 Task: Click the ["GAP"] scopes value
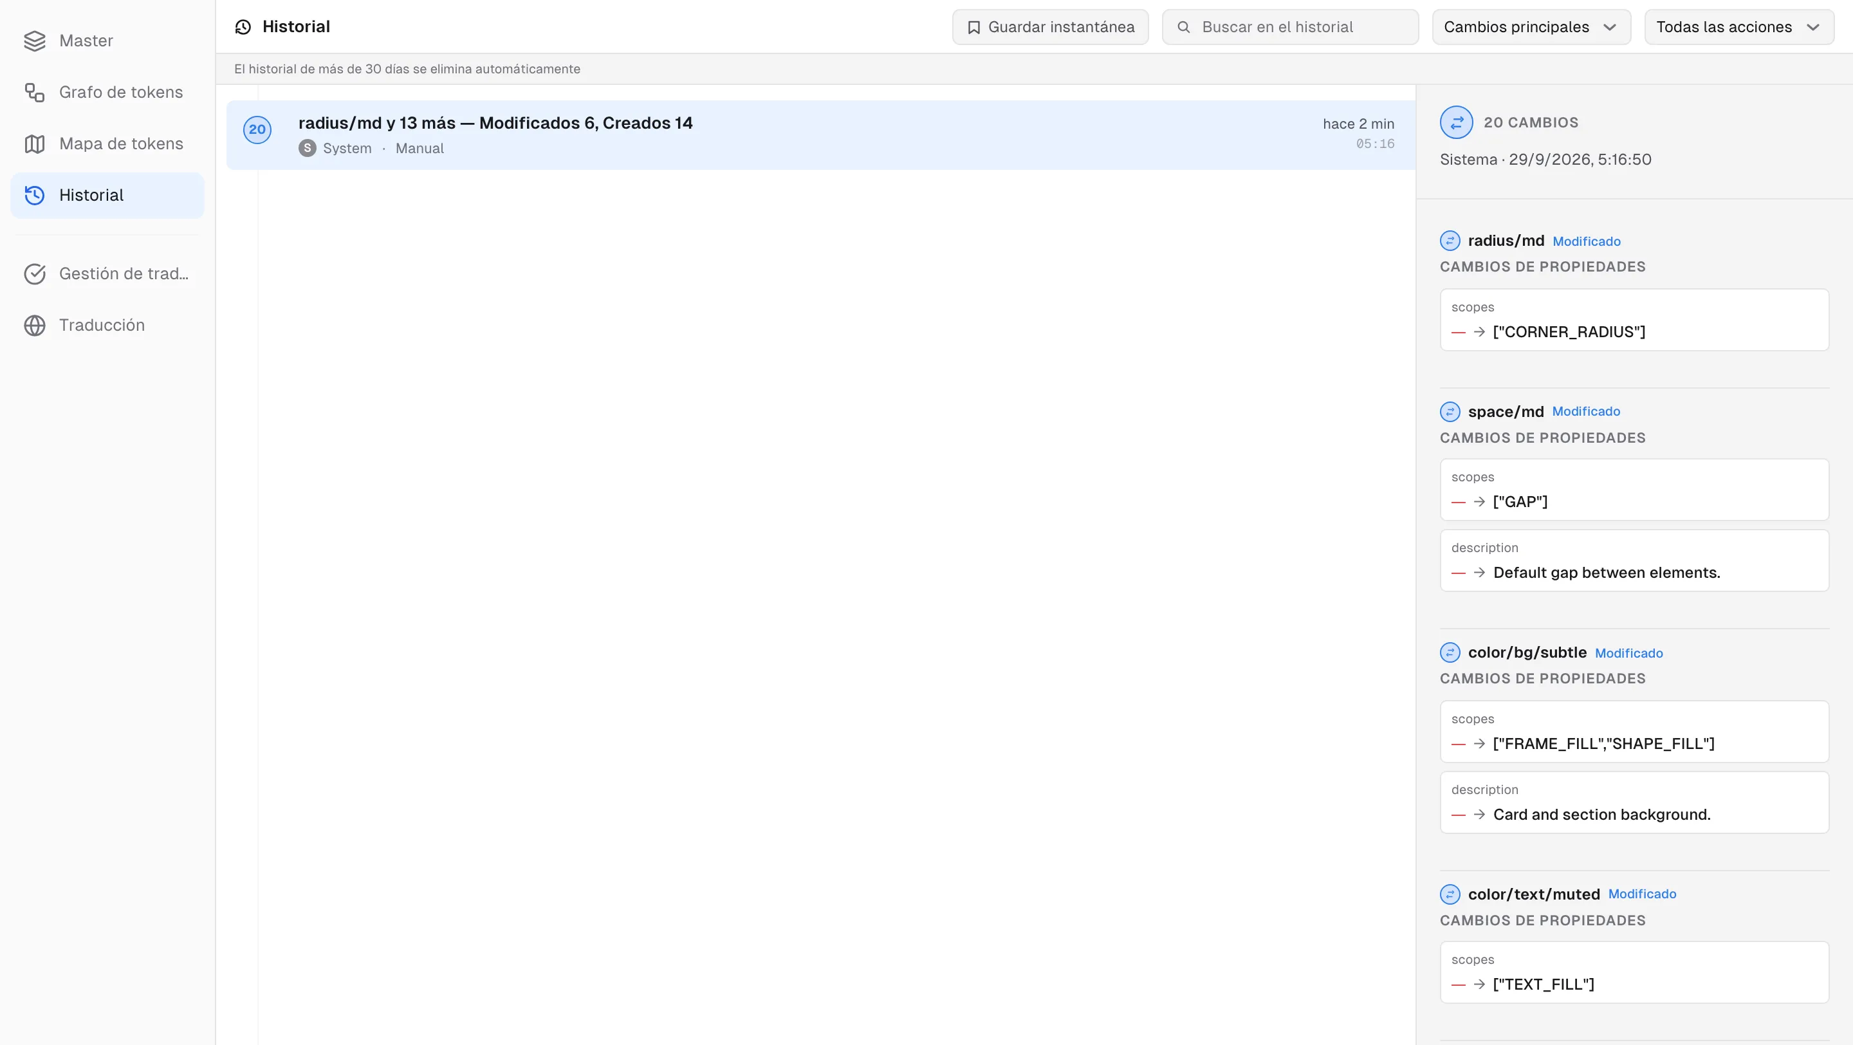pos(1520,501)
